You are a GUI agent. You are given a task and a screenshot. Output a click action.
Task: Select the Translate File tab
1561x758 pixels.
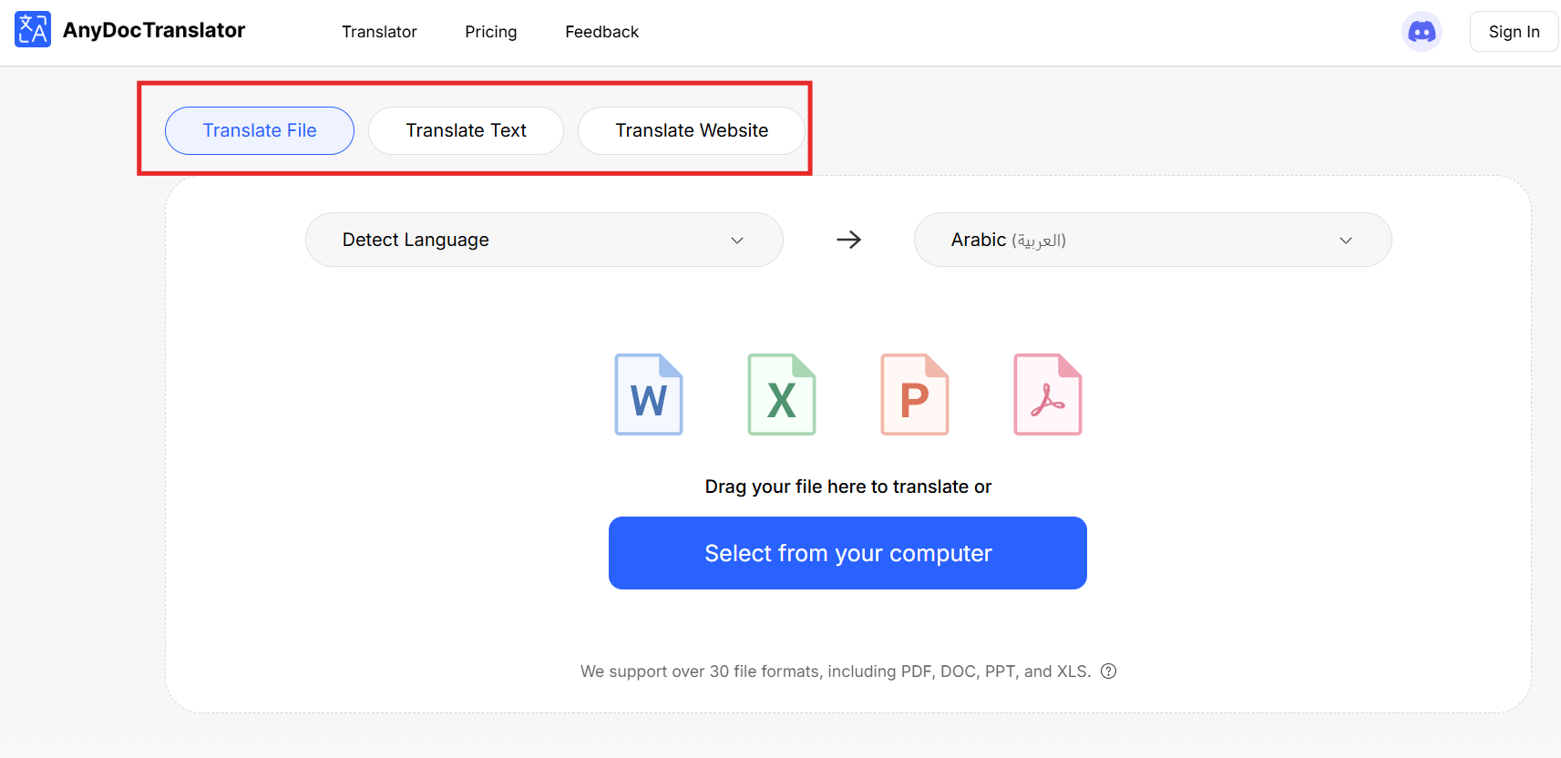click(x=260, y=130)
